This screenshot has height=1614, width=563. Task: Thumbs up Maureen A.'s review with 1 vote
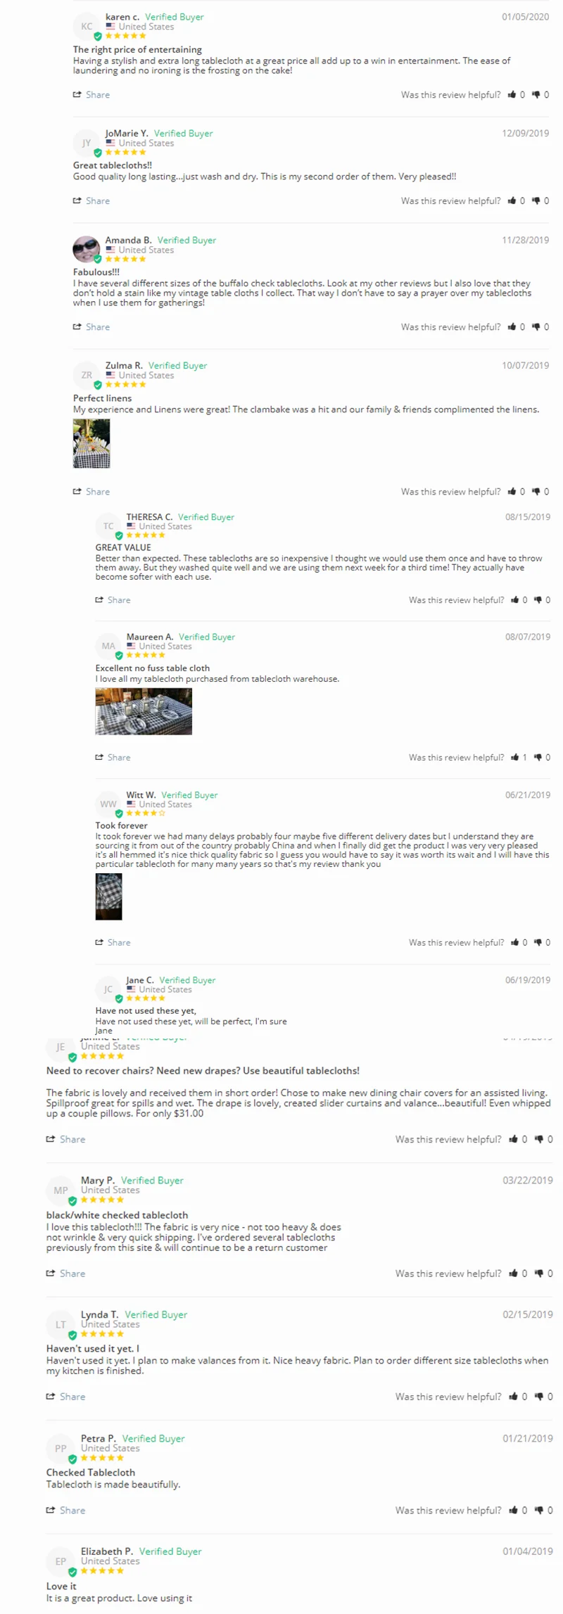point(515,758)
